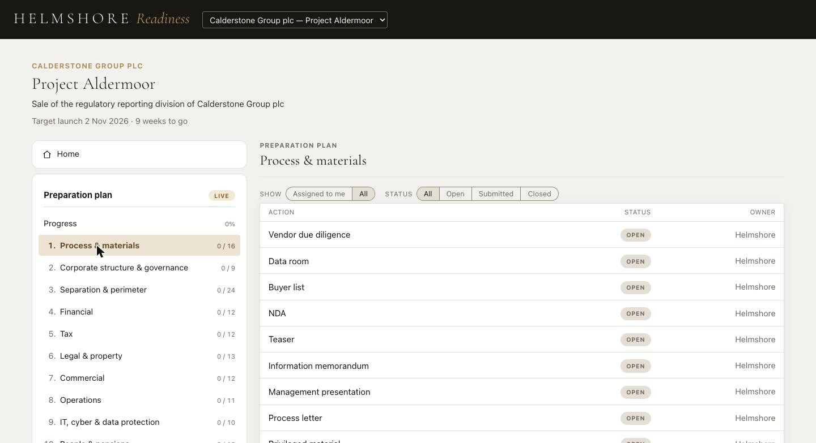Viewport: 816px width, 443px height.
Task: Click the 0 / 16 count for Process & materials
Action: click(x=226, y=246)
